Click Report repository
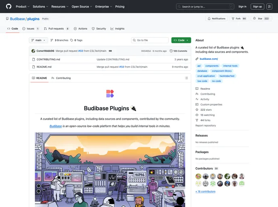 point(206,126)
